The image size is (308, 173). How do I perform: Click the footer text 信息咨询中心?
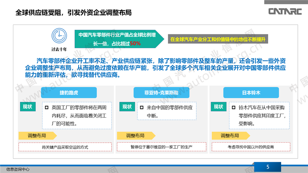click(18, 169)
